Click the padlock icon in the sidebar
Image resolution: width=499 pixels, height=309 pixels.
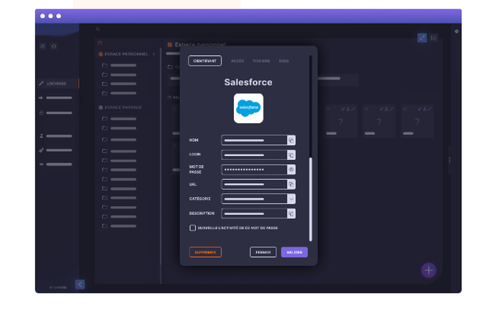click(41, 113)
